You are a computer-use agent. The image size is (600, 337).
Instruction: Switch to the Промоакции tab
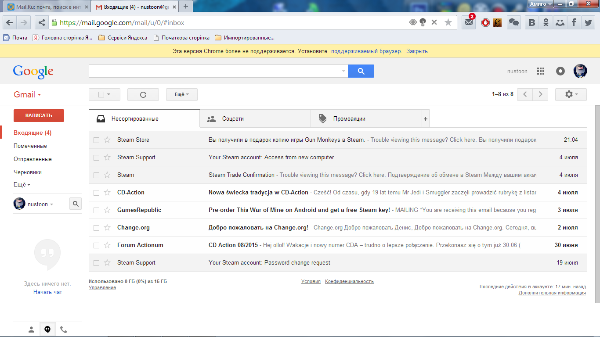(366, 119)
